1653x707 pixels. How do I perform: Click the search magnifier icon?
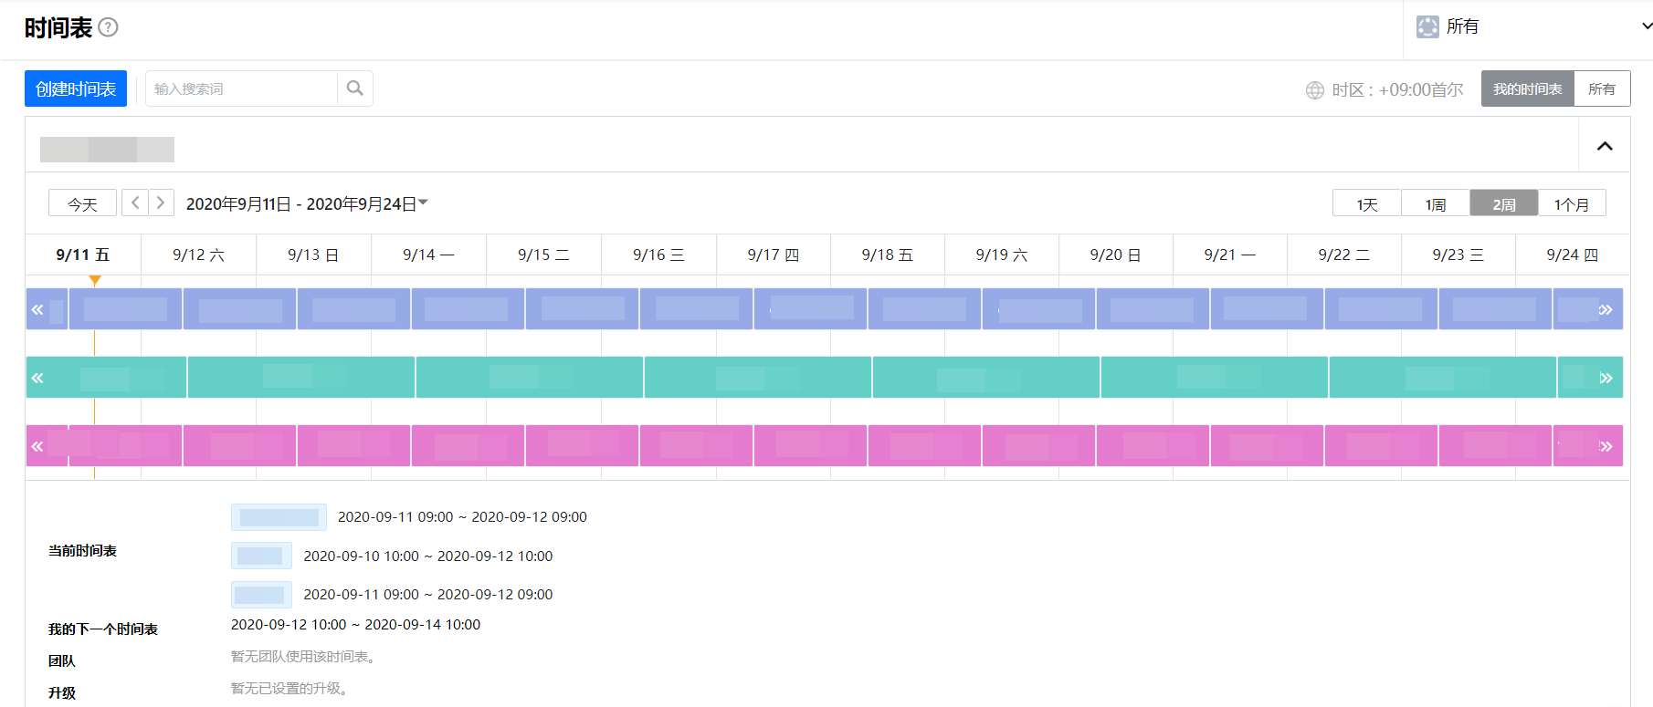pyautogui.click(x=355, y=88)
